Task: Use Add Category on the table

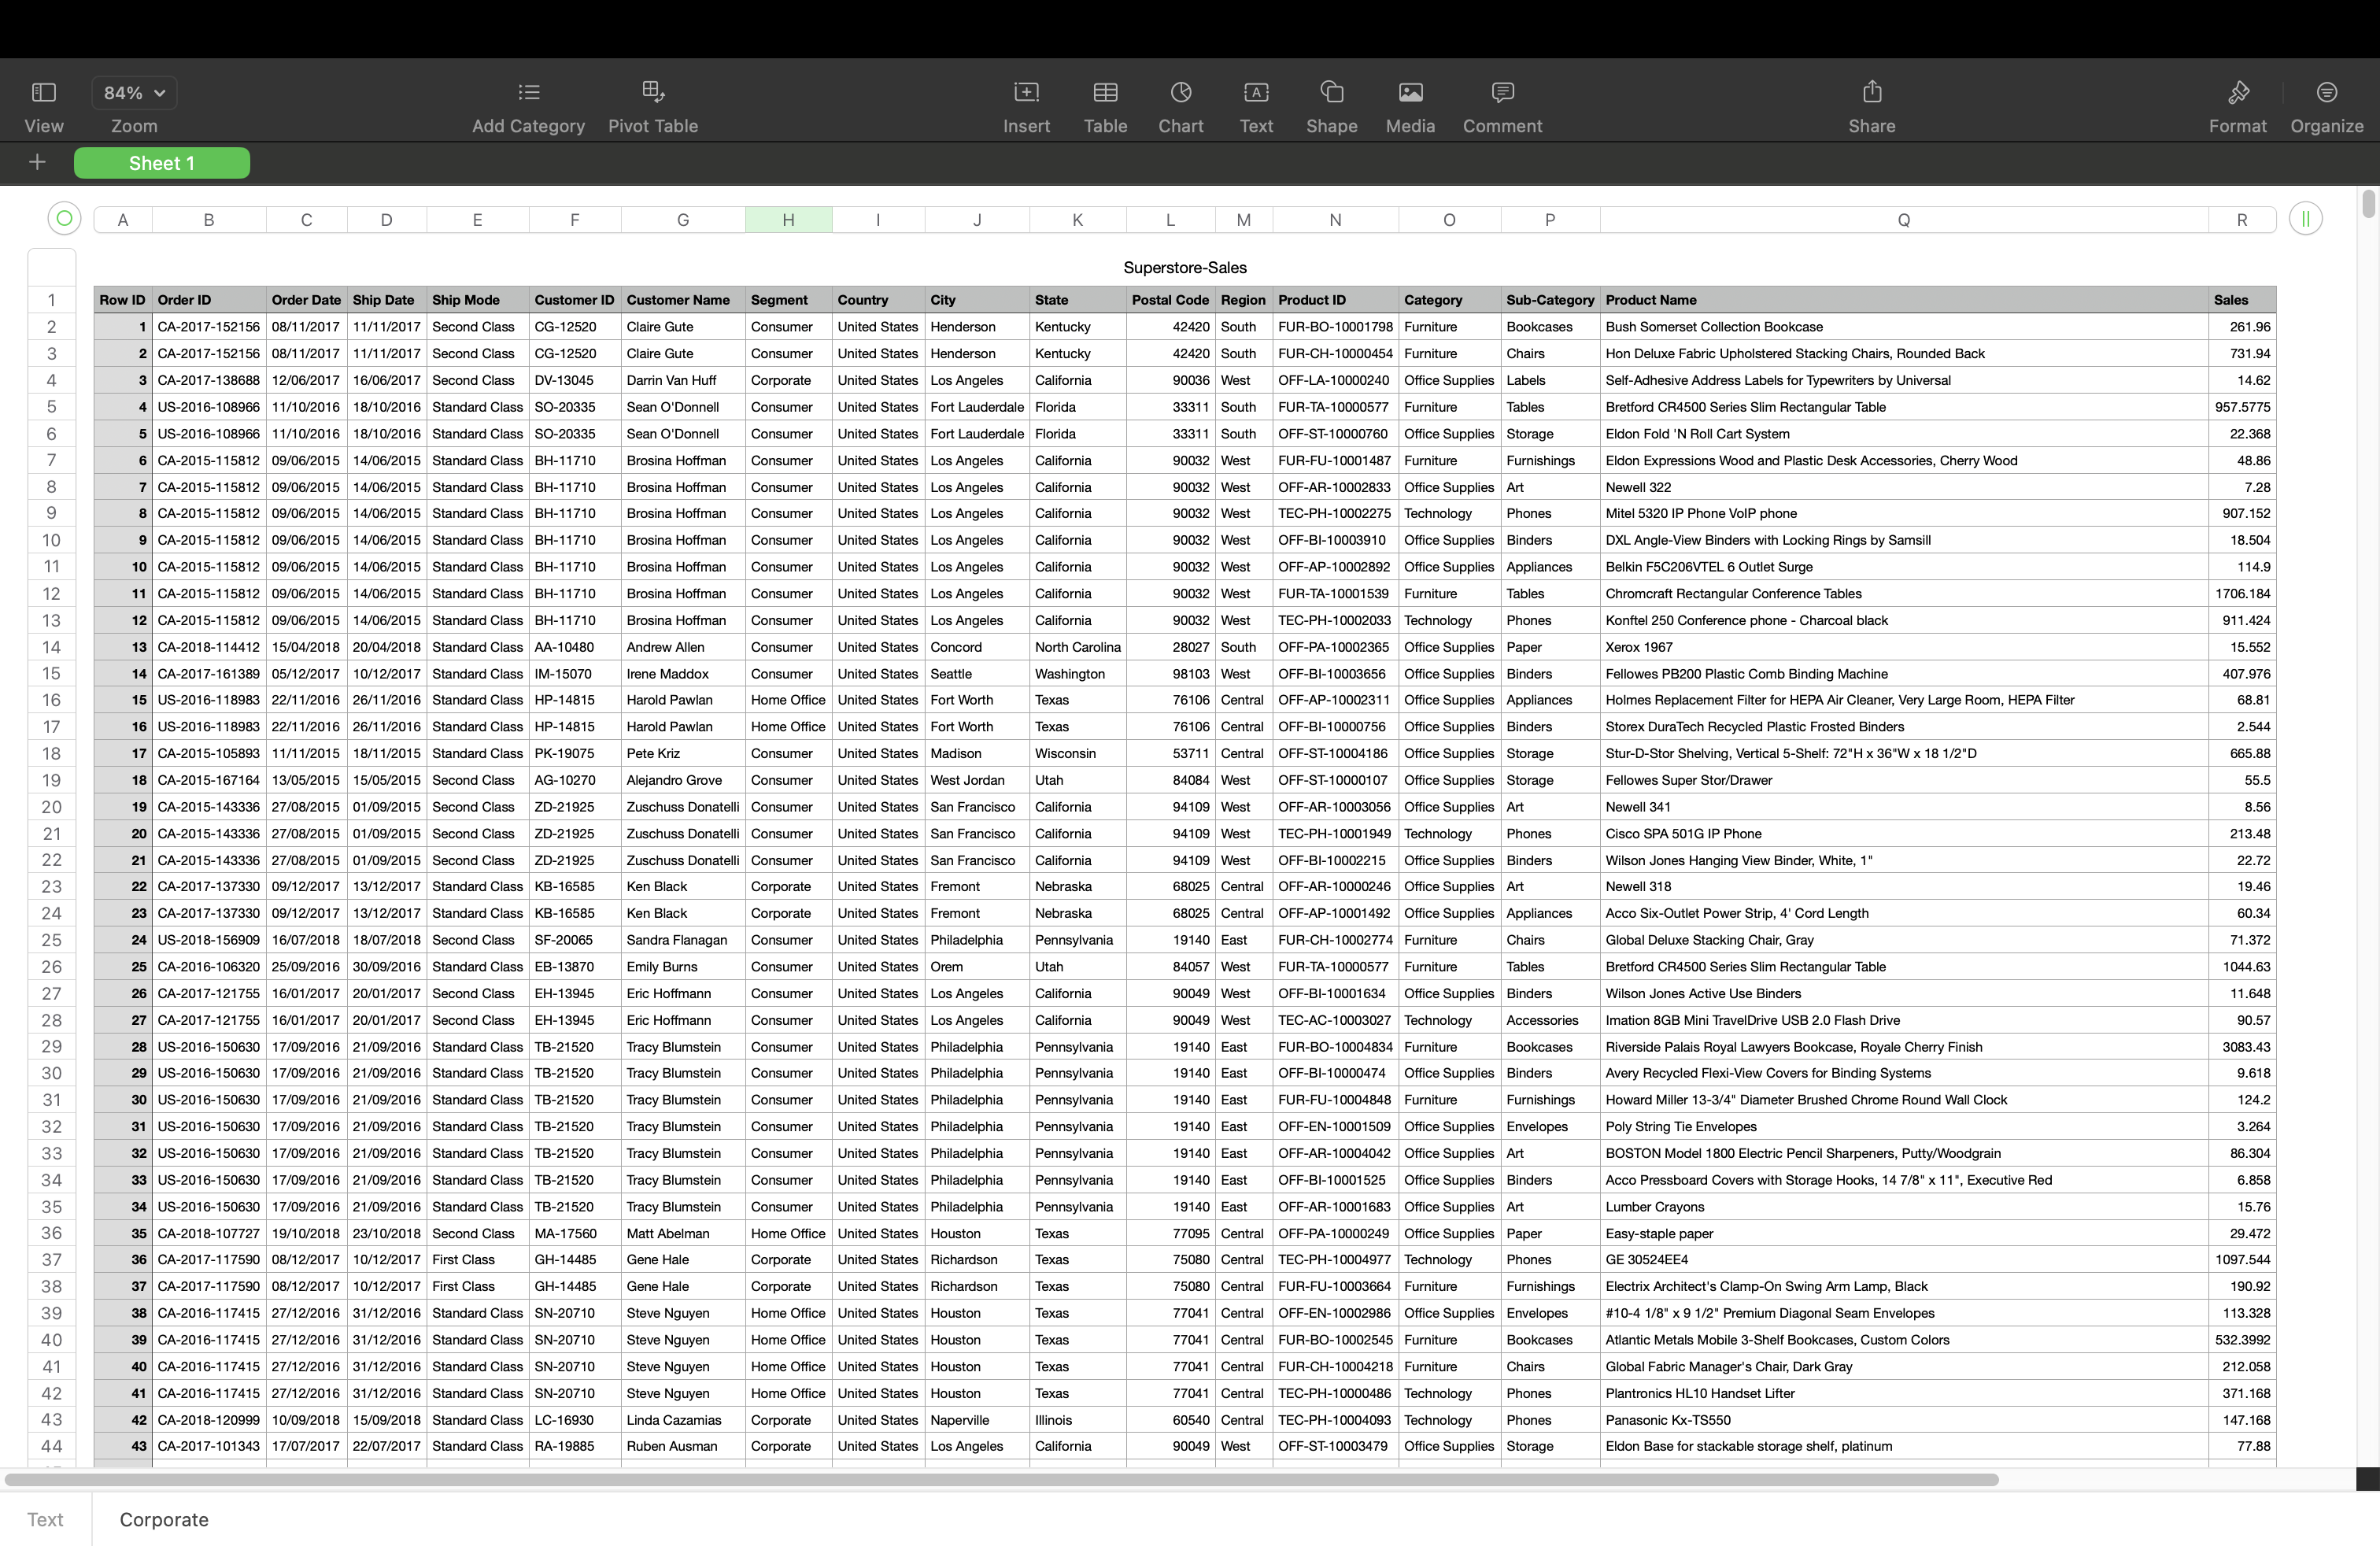Action: 527,105
